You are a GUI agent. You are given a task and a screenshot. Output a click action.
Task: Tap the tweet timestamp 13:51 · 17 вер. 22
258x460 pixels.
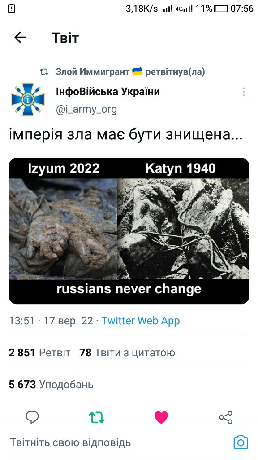tap(51, 321)
